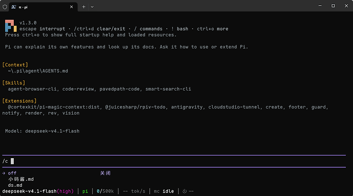Click the version text 'v1.3.0'
Image resolution: width=353 pixels, height=196 pixels.
28,23
